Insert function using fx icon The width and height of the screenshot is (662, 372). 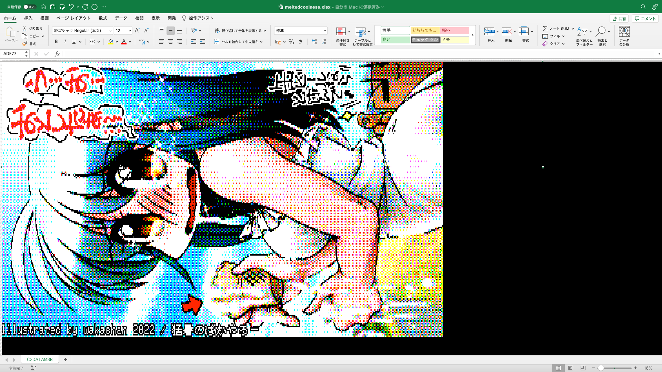[57, 54]
